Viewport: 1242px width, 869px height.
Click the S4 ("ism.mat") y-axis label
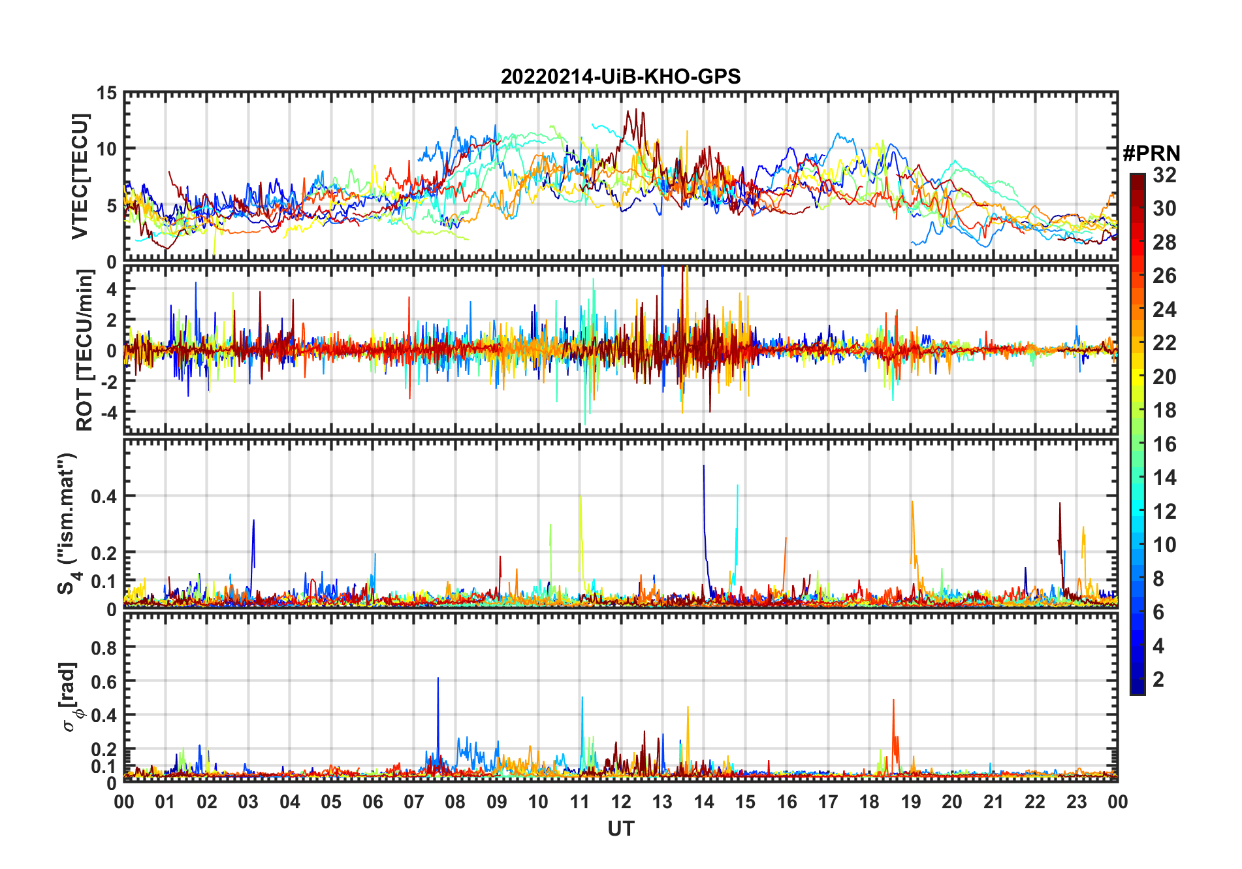coord(68,523)
